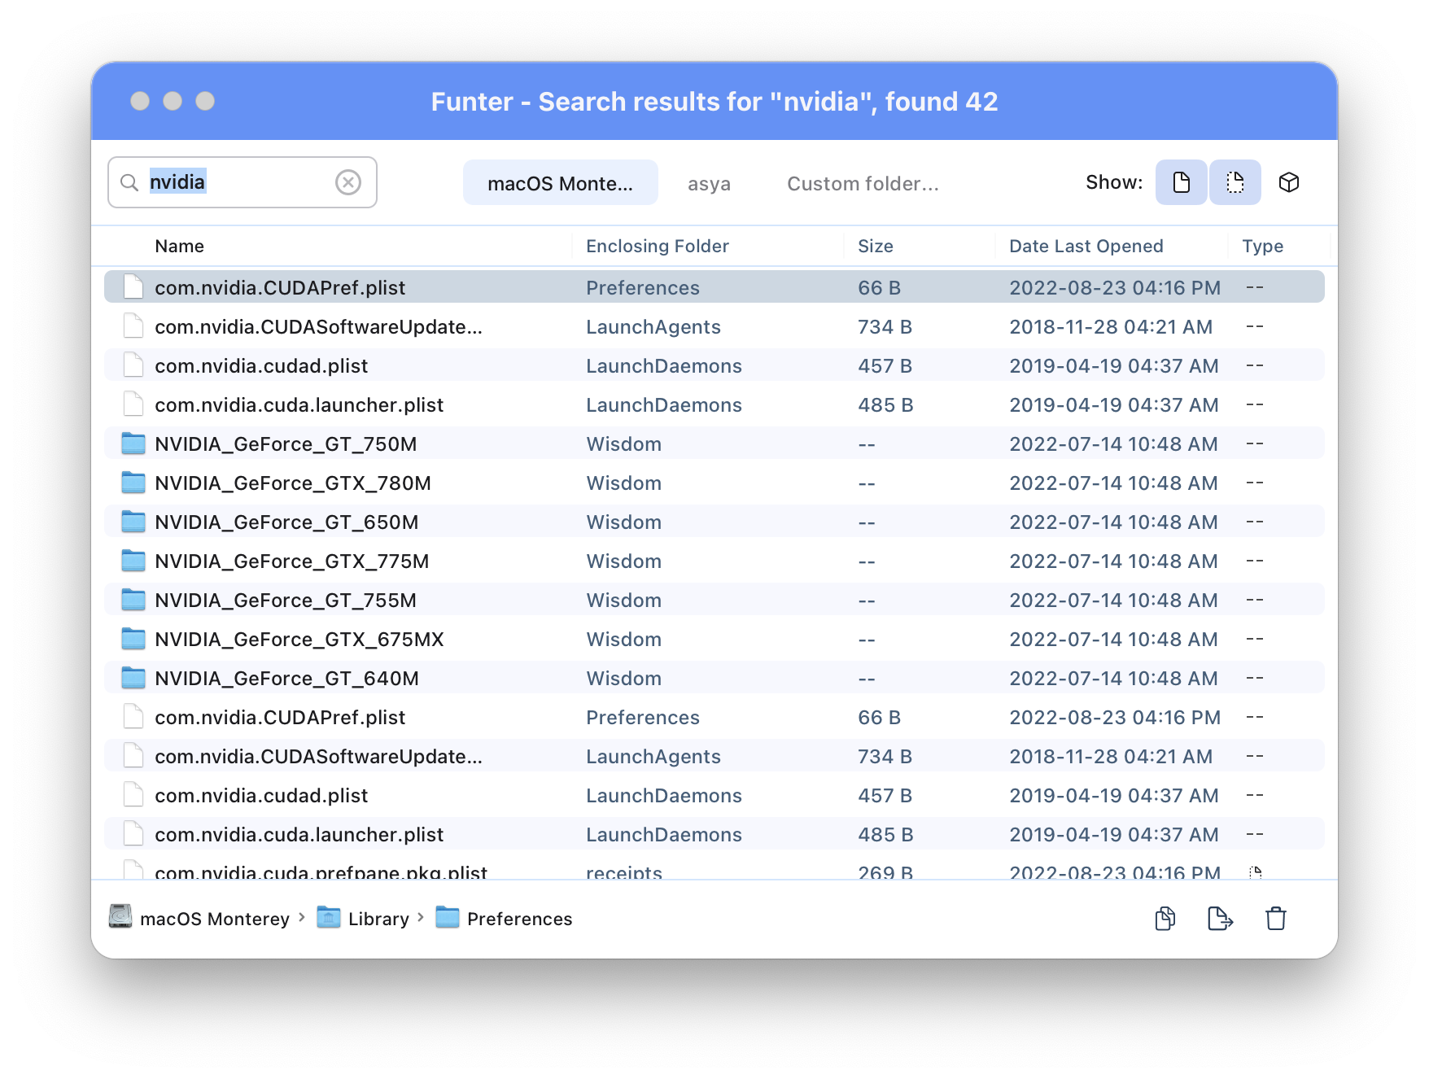Screen dimensions: 1429x1079
Task: Click the NVIDIA_GeForce_GT_750M folder icon
Action: pos(133,443)
